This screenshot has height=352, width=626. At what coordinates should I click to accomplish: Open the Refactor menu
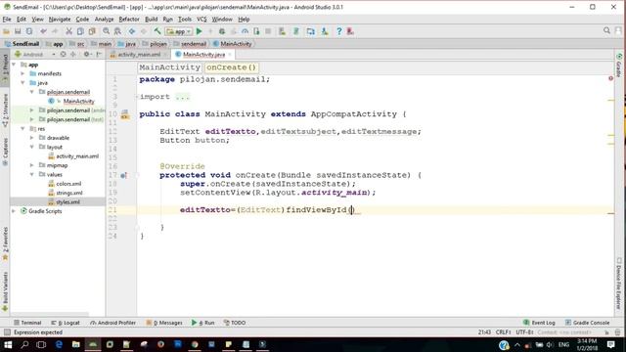click(129, 20)
